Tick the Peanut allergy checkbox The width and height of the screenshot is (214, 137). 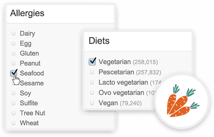tap(13, 63)
